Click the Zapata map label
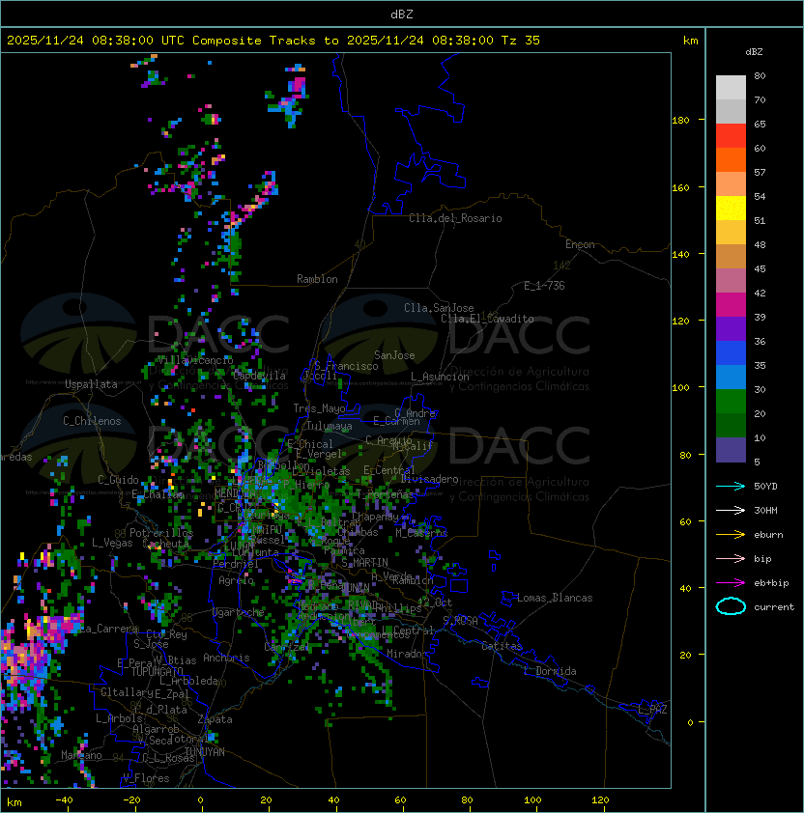The image size is (804, 813). point(215,719)
